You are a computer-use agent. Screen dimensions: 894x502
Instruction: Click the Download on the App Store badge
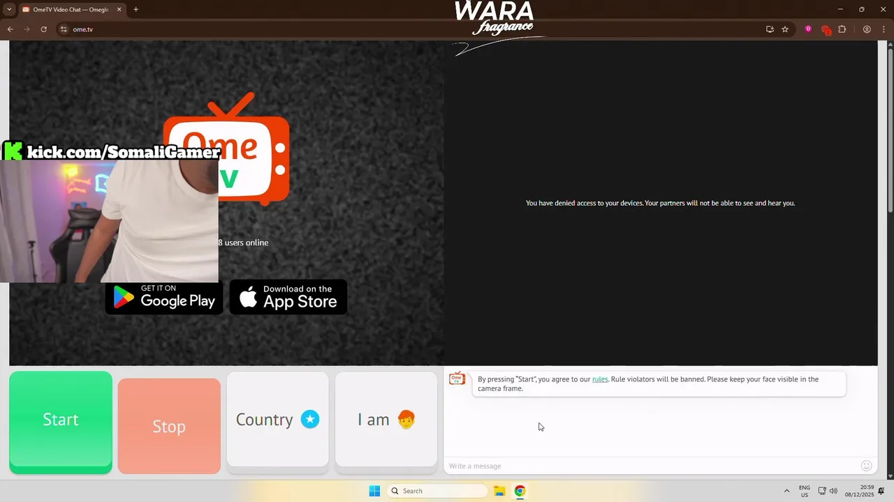click(288, 297)
